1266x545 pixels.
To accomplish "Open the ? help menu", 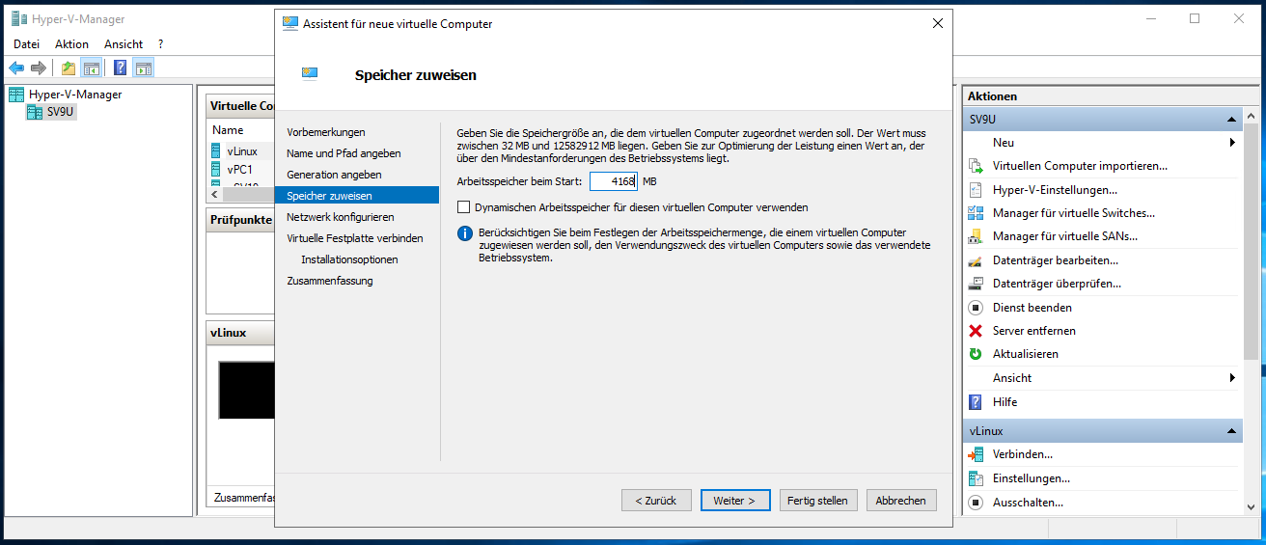I will tap(161, 44).
